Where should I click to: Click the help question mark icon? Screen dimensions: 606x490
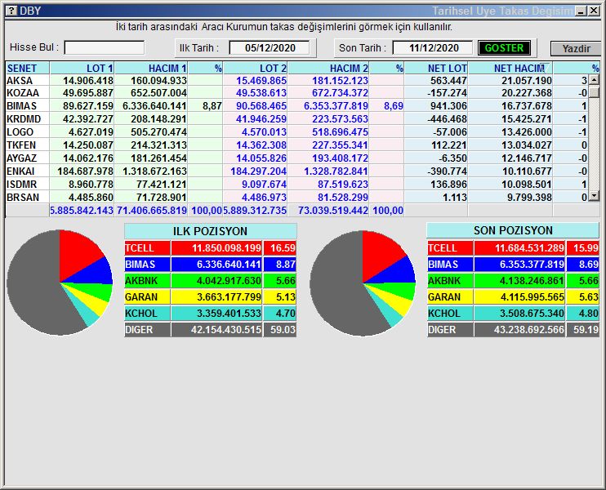pos(11,11)
